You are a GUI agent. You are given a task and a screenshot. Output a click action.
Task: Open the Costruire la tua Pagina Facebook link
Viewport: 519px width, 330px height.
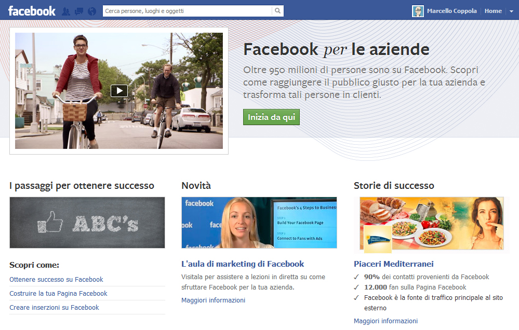click(x=58, y=293)
